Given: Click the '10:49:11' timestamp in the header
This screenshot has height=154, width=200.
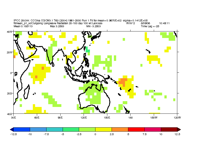Looking at the screenshot, I should pos(164,23).
